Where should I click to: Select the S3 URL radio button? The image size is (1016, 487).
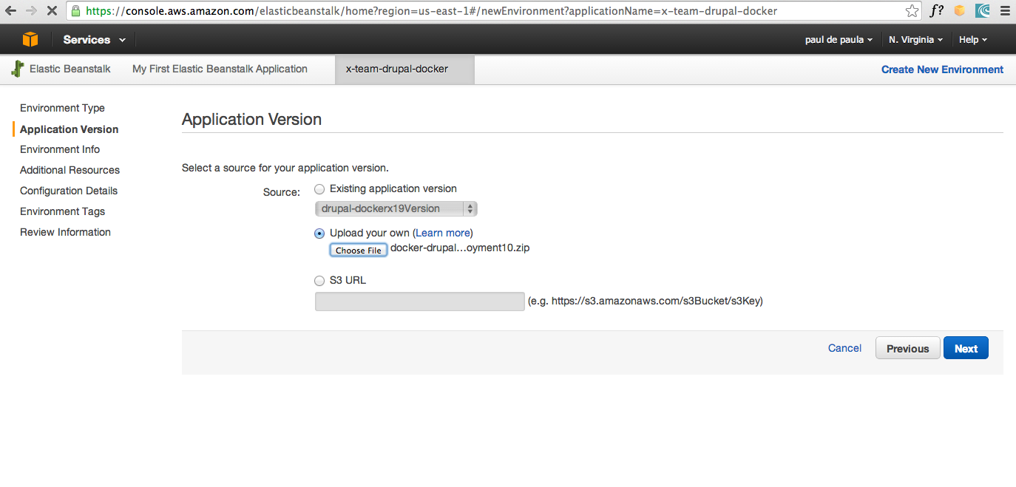[x=319, y=281]
